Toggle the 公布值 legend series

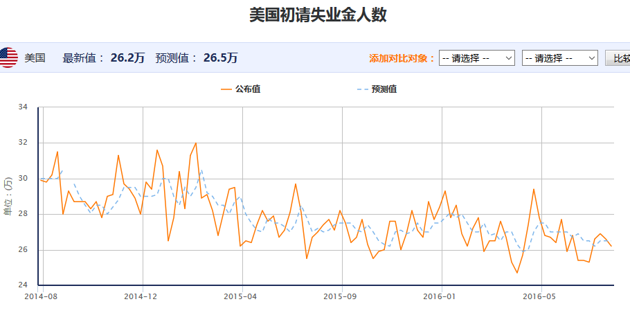240,89
